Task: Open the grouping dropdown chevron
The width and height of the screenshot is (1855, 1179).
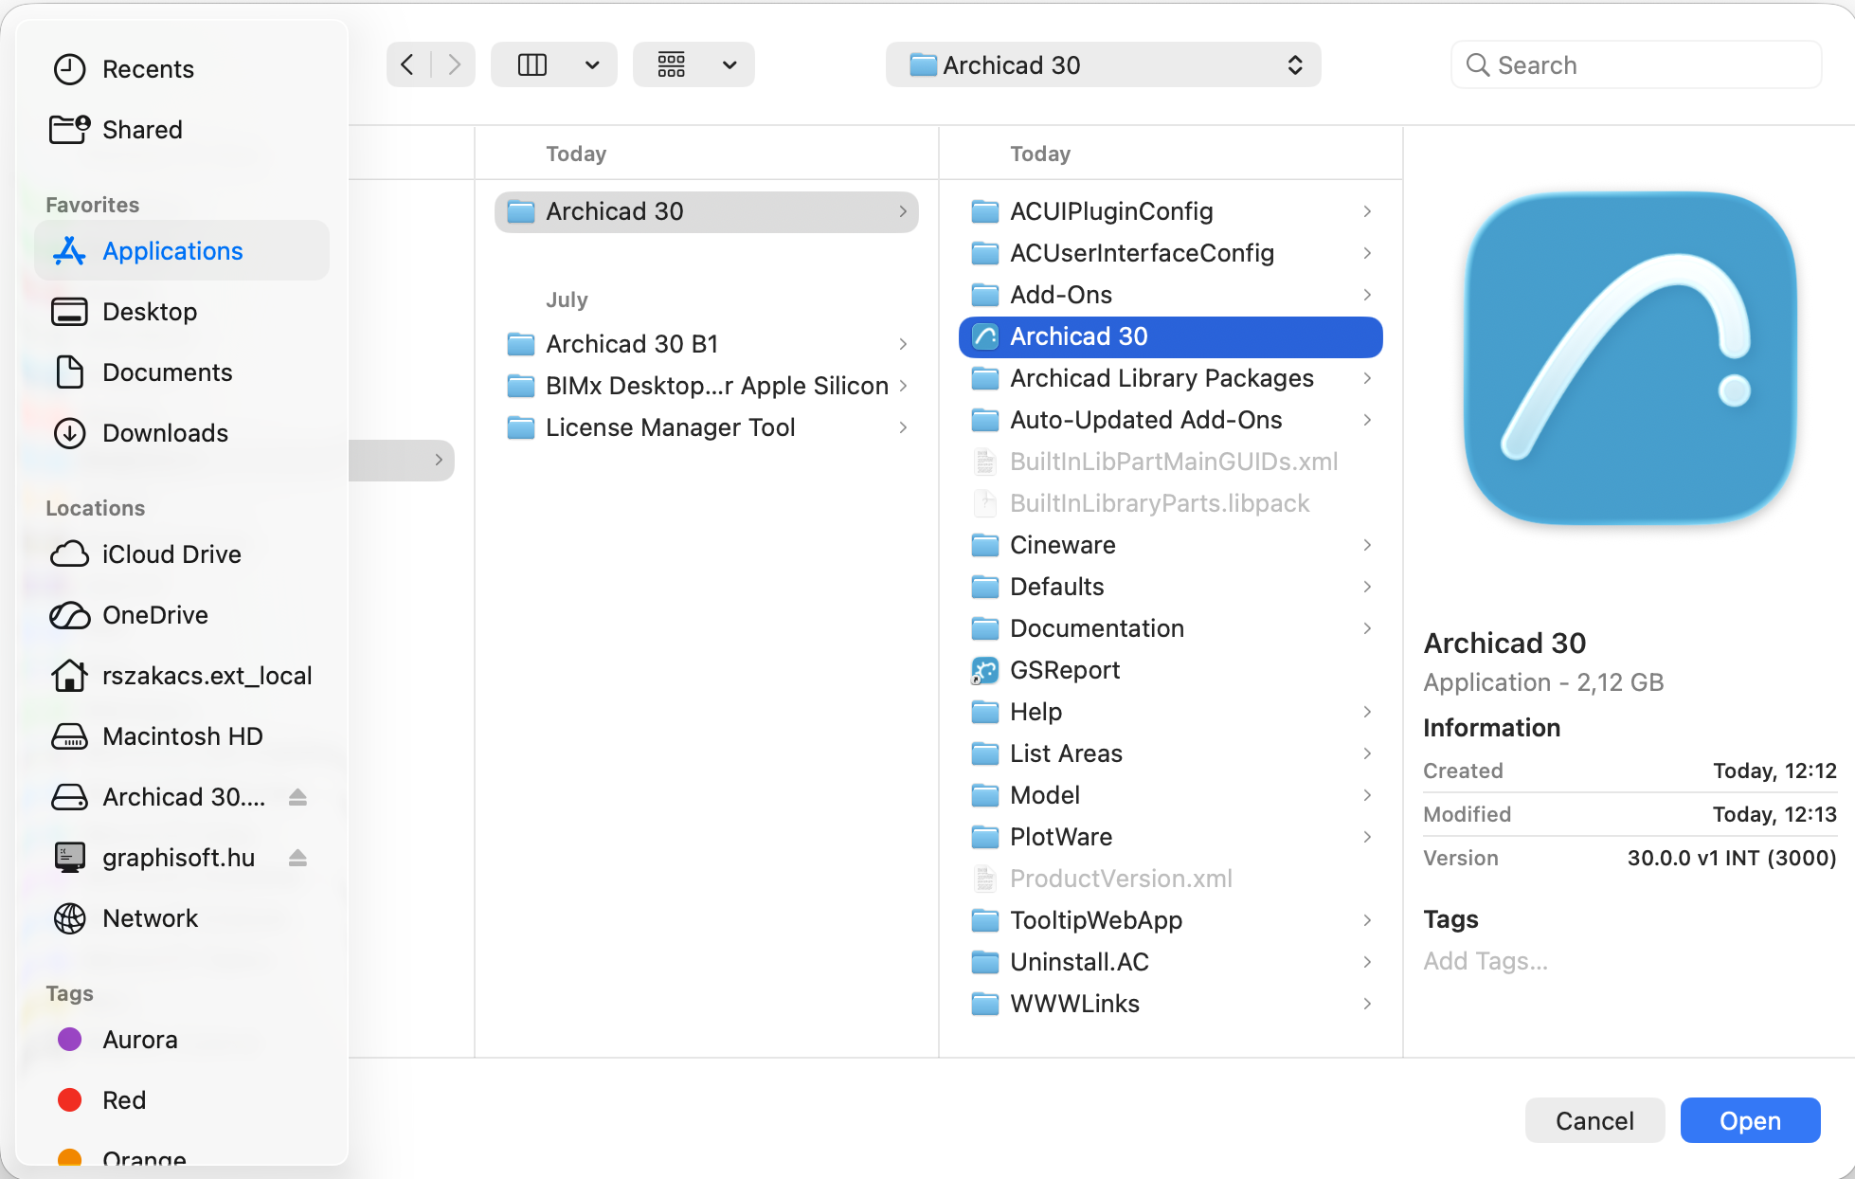Action: [729, 64]
